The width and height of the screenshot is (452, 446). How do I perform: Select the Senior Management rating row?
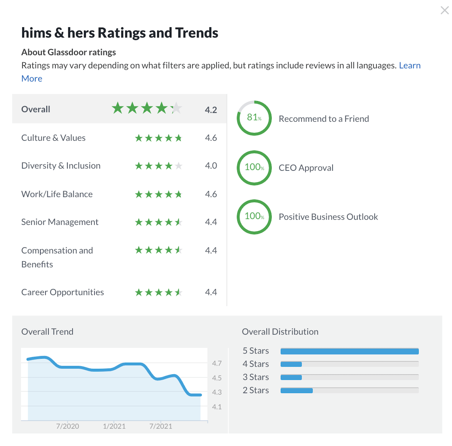click(x=119, y=222)
